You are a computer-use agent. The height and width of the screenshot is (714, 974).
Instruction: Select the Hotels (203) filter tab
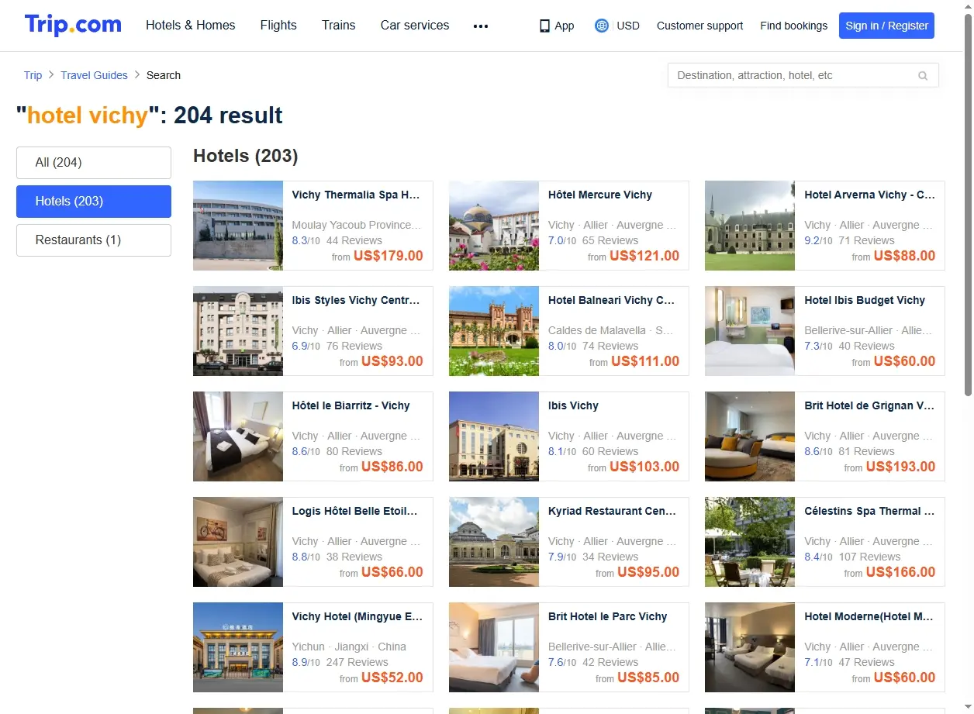pos(94,202)
